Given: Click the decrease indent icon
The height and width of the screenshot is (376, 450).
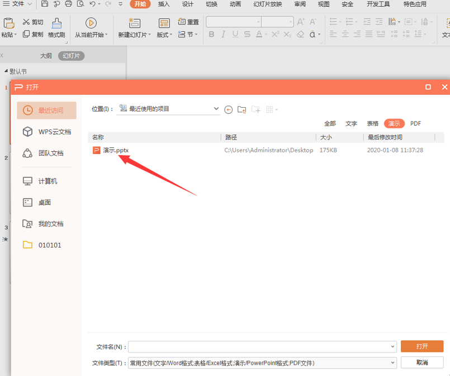Looking at the screenshot, I should [x=367, y=21].
